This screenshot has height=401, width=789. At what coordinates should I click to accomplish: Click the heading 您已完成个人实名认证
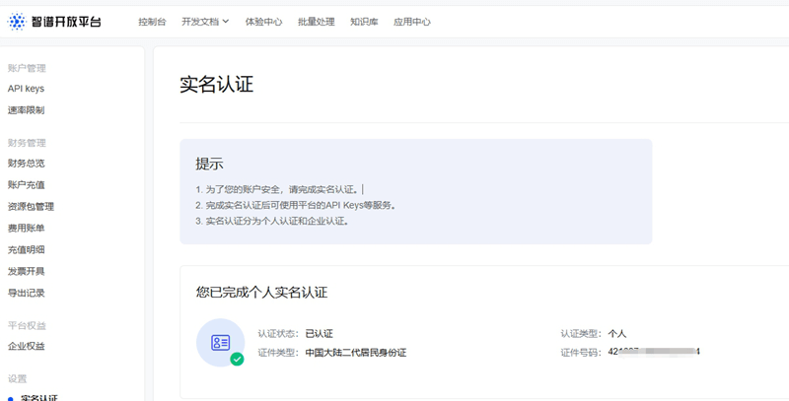261,293
